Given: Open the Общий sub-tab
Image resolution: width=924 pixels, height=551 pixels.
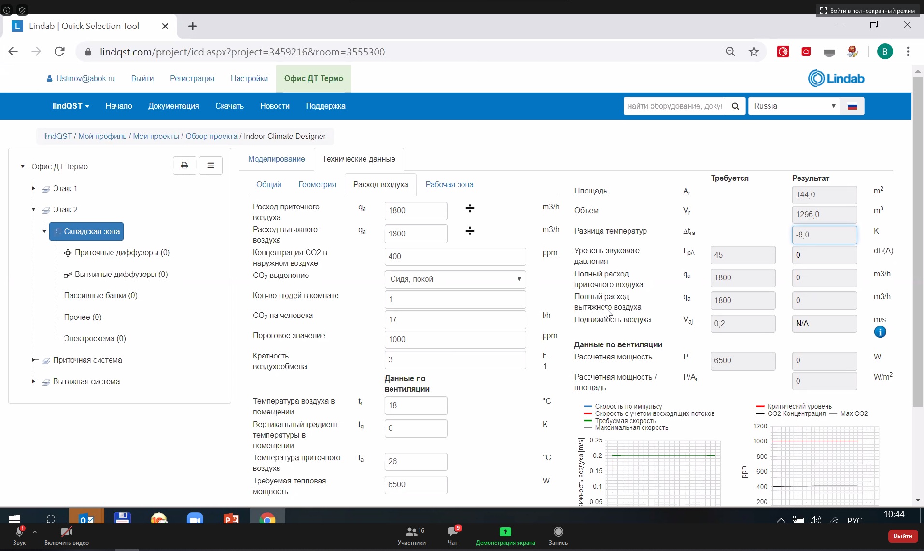Looking at the screenshot, I should click(269, 185).
